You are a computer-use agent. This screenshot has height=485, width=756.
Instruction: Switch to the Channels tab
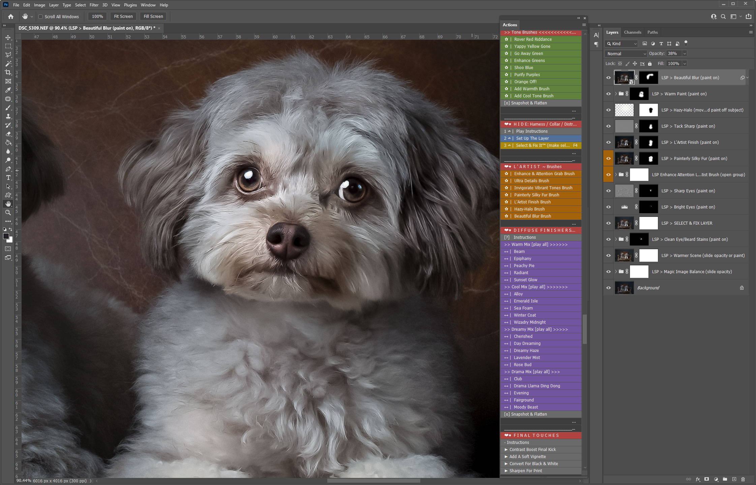coord(633,32)
